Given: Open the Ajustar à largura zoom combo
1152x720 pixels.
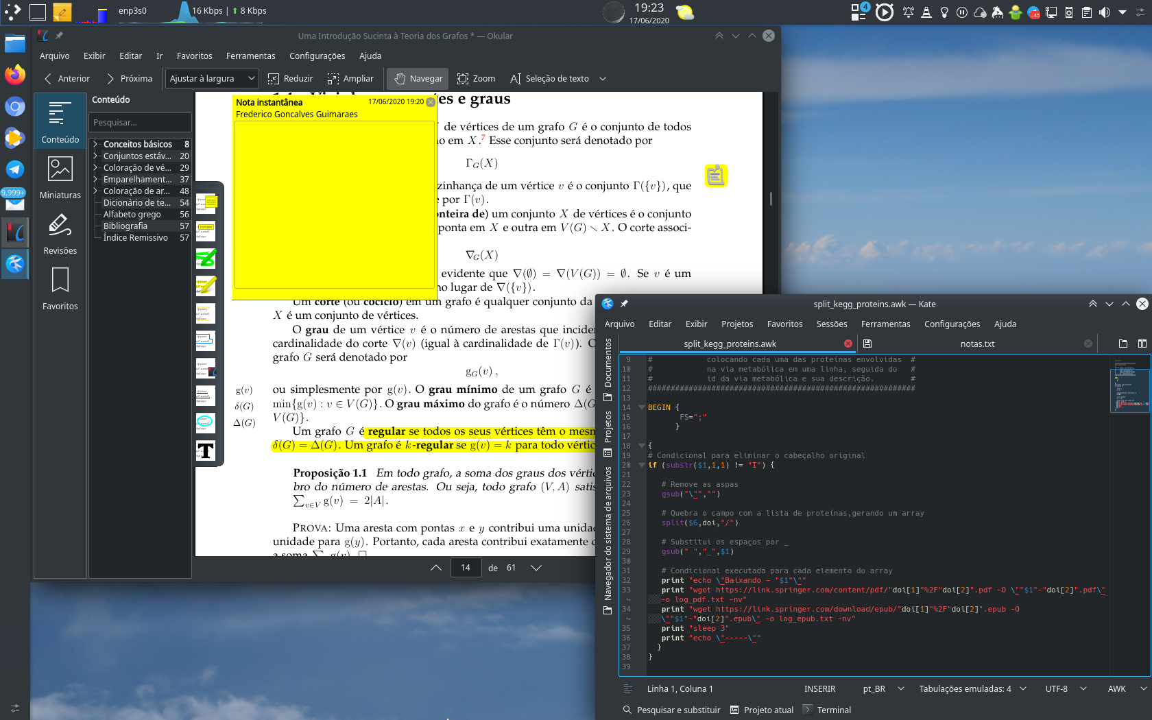Looking at the screenshot, I should (x=212, y=79).
